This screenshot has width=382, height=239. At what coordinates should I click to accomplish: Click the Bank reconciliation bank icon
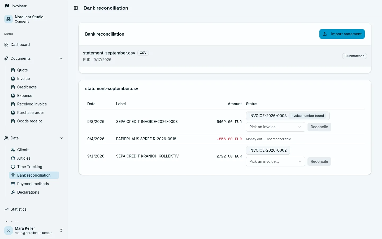point(13,175)
